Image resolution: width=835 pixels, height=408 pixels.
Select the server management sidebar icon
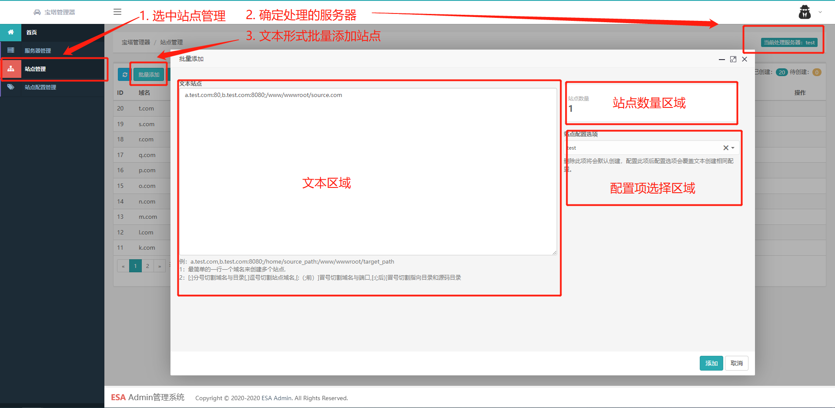11,50
